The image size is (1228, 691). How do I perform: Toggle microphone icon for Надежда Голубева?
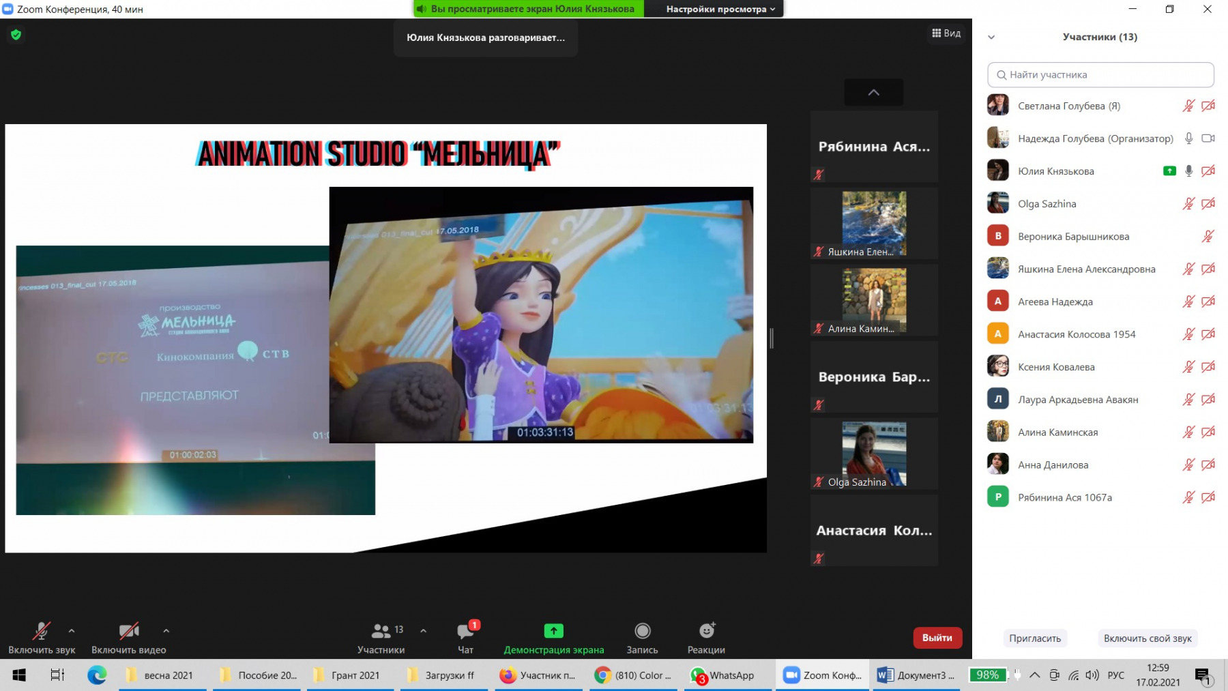(1188, 138)
